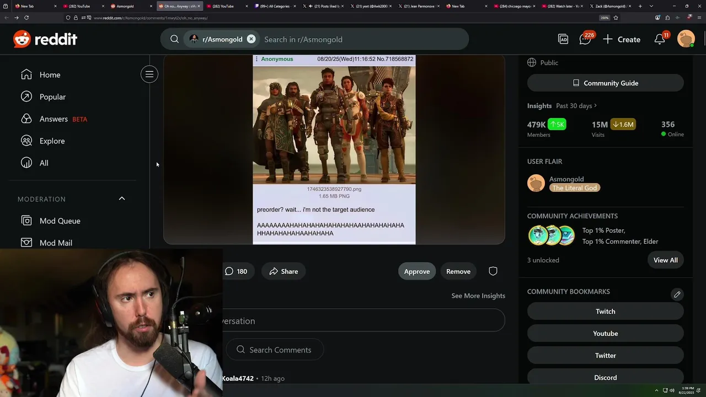Open the browser account icon
706x397 pixels.
(657, 18)
